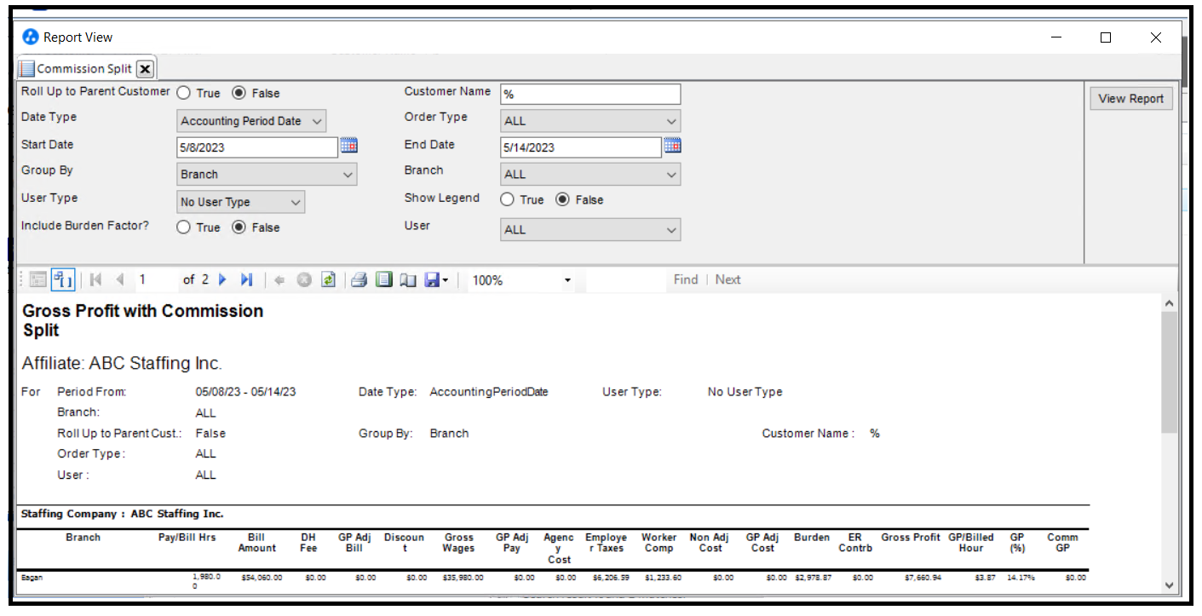Refresh the report
The image size is (1202, 616).
coord(328,279)
